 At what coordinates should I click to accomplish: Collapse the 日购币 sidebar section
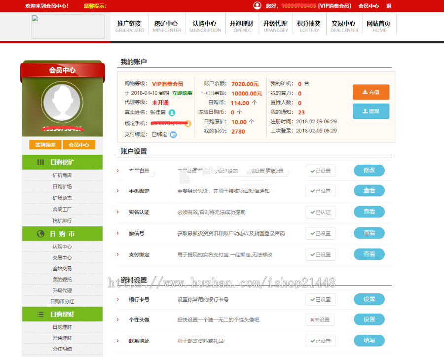tap(63, 234)
